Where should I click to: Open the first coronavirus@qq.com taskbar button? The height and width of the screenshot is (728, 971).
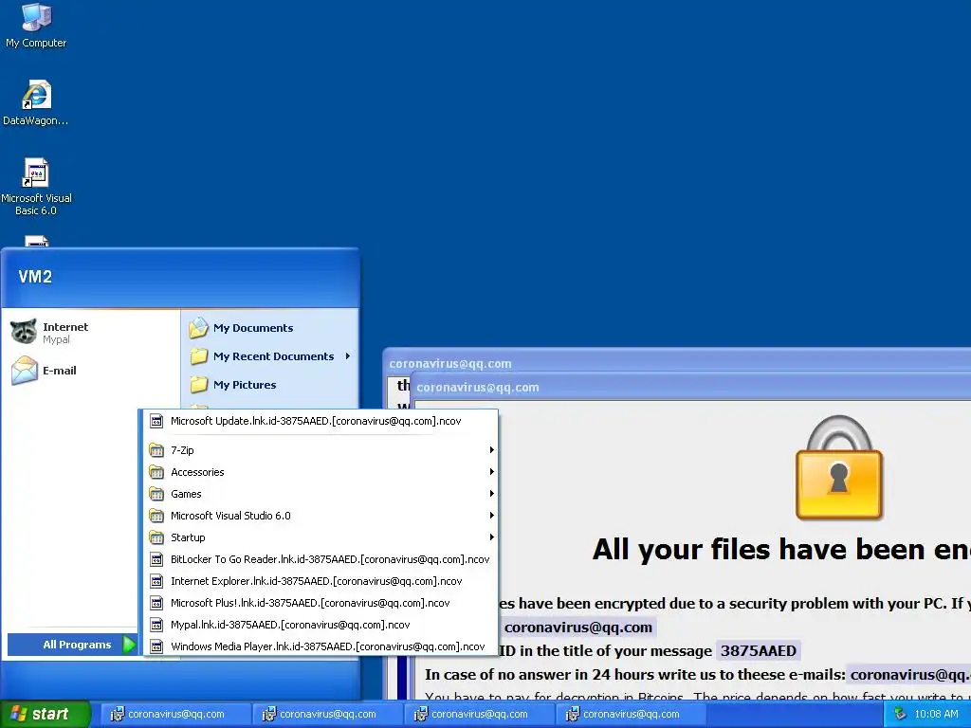point(175,714)
